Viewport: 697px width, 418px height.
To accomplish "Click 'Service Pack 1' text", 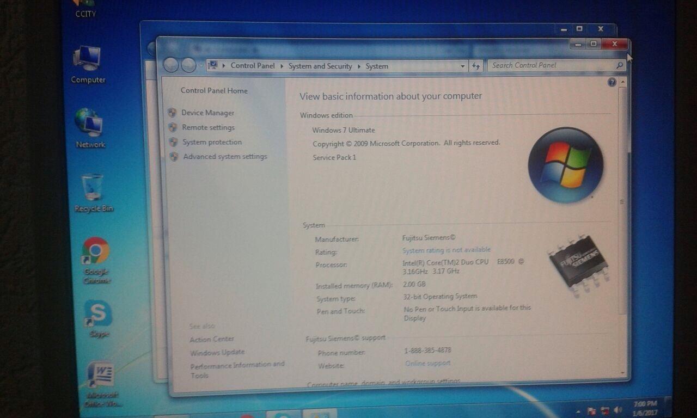I will [334, 157].
